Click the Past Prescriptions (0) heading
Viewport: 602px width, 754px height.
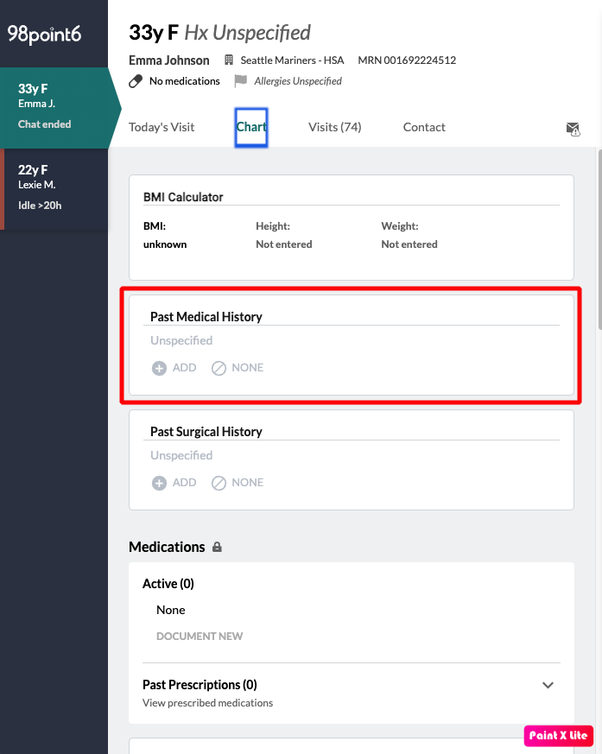pos(200,685)
